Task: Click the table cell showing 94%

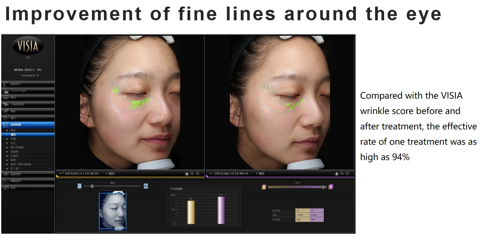Action: pyautogui.click(x=317, y=219)
